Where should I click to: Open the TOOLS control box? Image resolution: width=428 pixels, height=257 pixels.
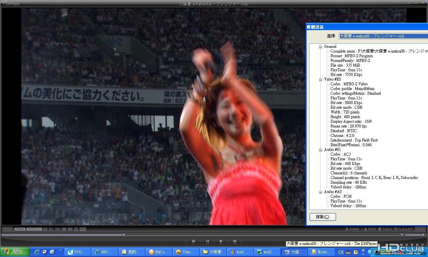pos(385,229)
